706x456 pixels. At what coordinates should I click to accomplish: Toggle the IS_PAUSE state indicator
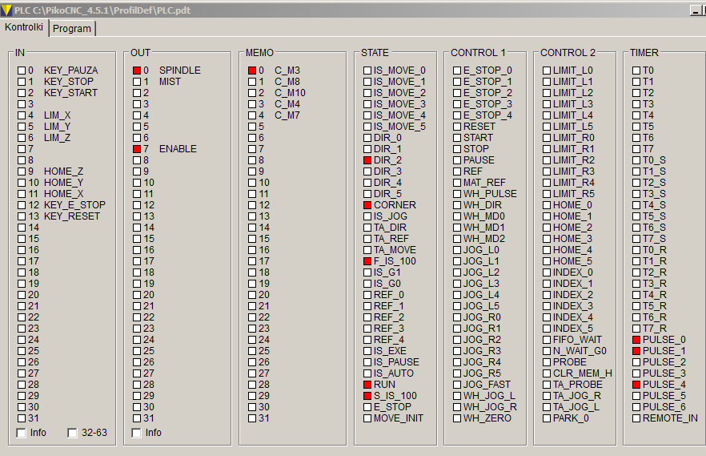point(367,361)
